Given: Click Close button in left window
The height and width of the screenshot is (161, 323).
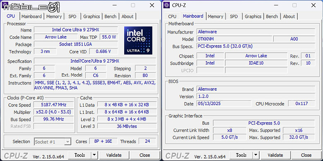Looking at the screenshot, I should click(x=145, y=155).
